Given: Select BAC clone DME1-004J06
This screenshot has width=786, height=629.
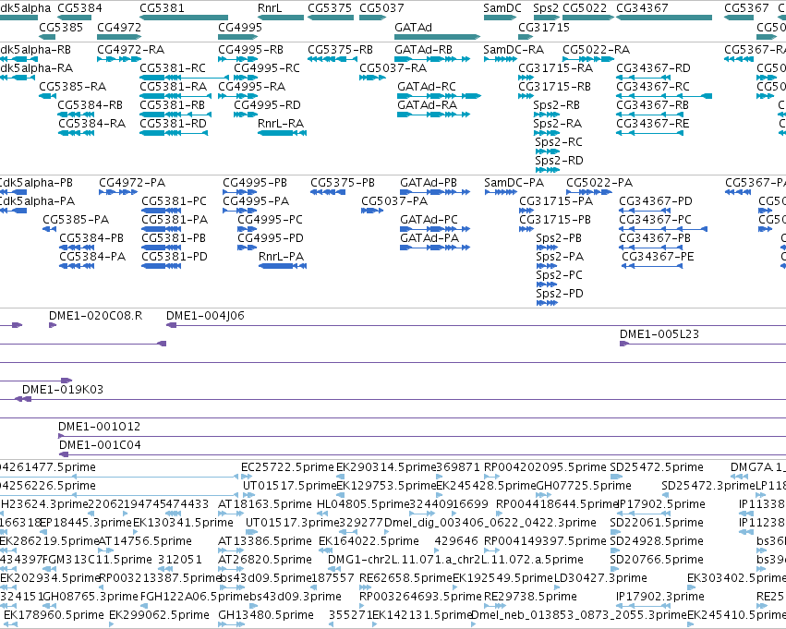Looking at the screenshot, I should pyautogui.click(x=476, y=325).
